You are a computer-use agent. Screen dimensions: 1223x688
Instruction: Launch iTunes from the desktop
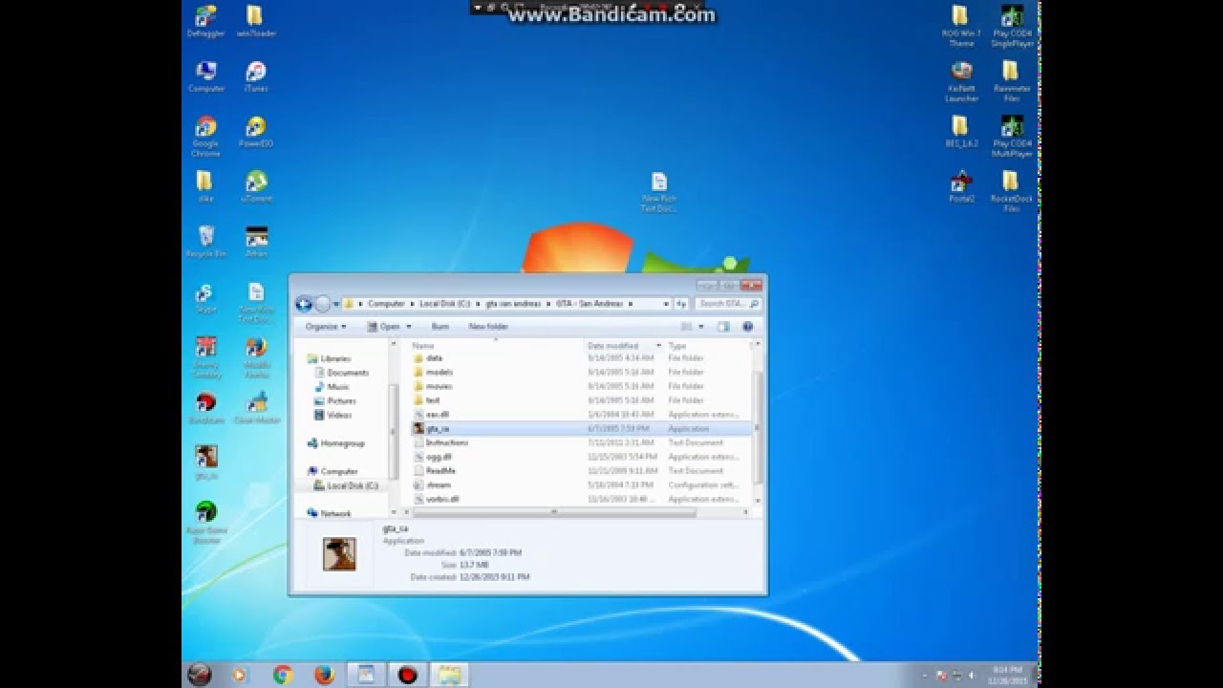point(255,76)
